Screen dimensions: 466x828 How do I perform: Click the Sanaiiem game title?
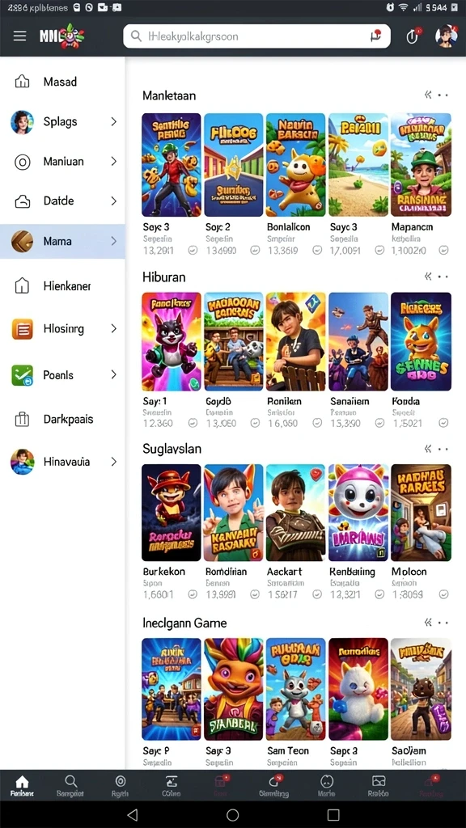350,401
